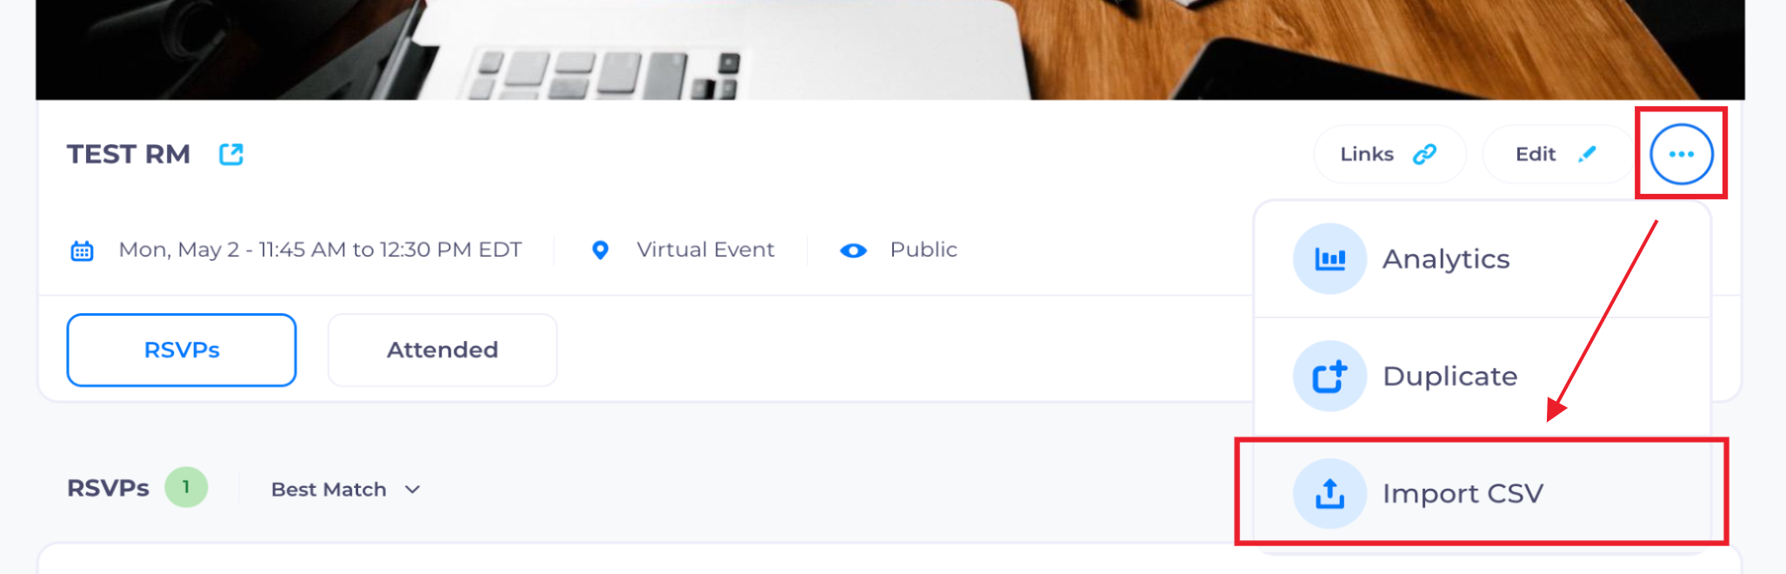Click the chain link icon in Links button

[1424, 154]
